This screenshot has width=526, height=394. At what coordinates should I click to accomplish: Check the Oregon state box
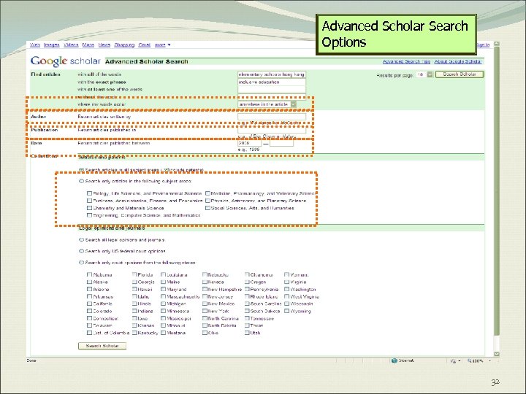click(247, 282)
